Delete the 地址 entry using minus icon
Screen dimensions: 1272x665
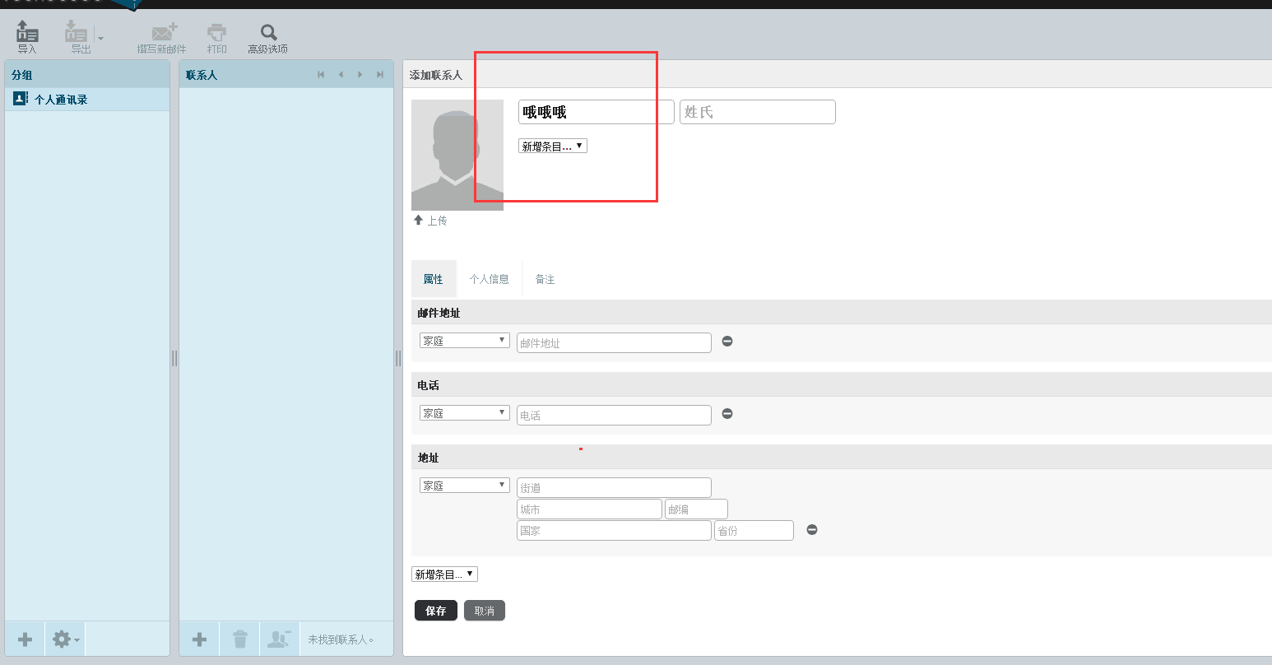(812, 530)
